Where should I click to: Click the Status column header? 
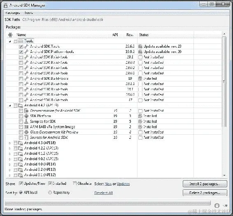(x=144, y=35)
